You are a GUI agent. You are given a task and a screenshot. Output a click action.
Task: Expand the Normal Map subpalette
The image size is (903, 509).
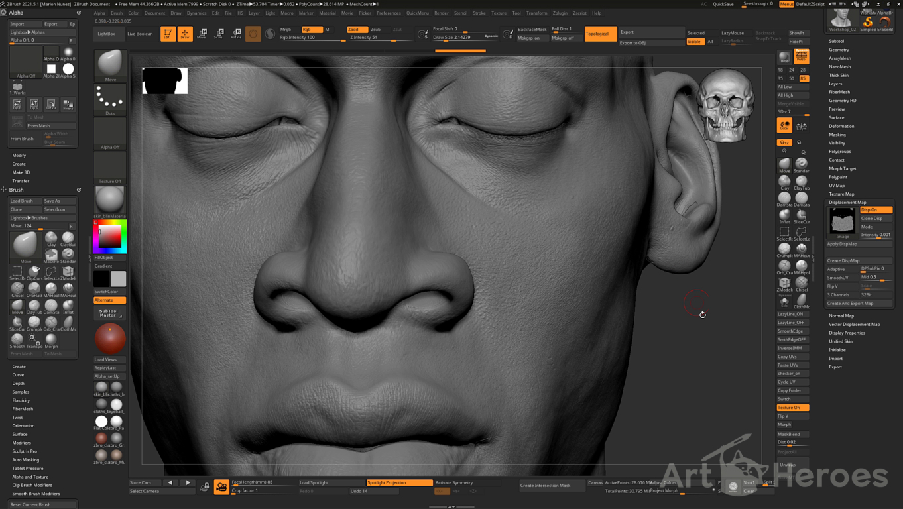pos(841,316)
